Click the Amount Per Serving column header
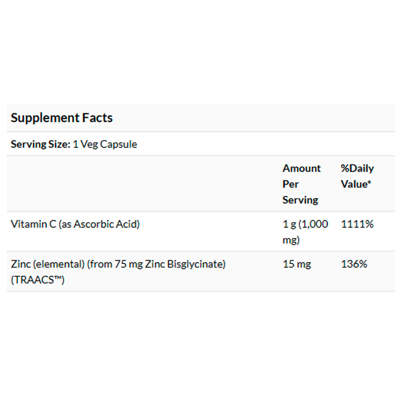This screenshot has height=398, width=398. [x=301, y=184]
